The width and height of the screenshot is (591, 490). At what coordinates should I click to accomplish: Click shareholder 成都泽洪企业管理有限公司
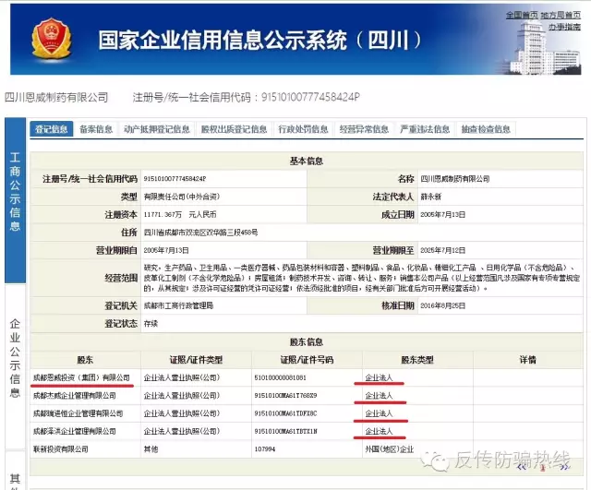point(74,431)
